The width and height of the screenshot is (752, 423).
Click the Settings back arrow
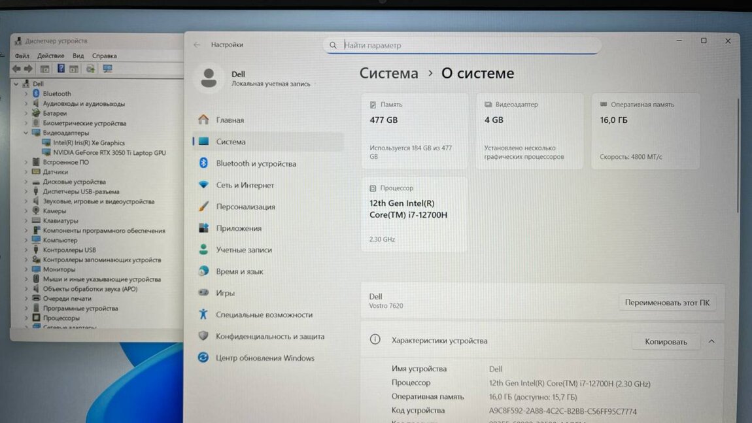(x=197, y=45)
